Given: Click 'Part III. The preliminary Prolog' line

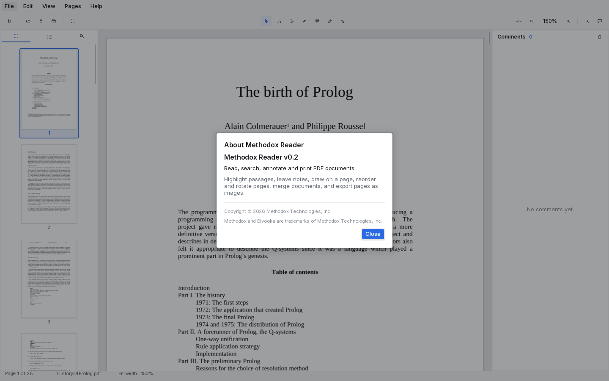Looking at the screenshot, I should pos(219,361).
